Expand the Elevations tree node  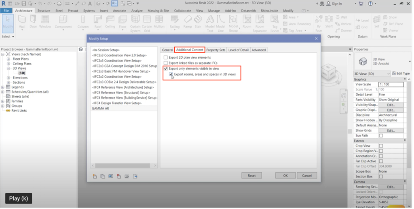click(x=8, y=78)
